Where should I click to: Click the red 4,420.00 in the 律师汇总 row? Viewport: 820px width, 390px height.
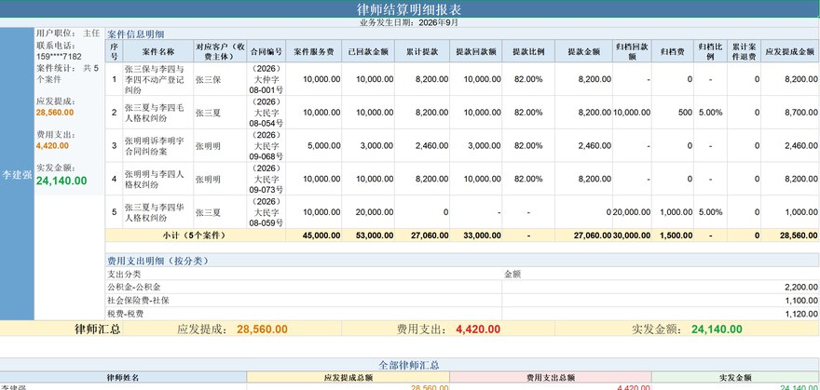(478, 329)
